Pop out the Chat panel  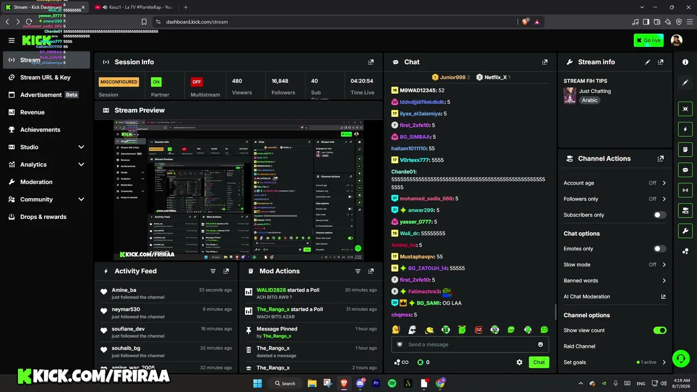[545, 62]
